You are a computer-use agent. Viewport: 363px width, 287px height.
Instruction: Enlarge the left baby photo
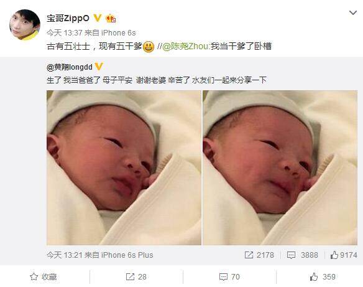coord(124,167)
